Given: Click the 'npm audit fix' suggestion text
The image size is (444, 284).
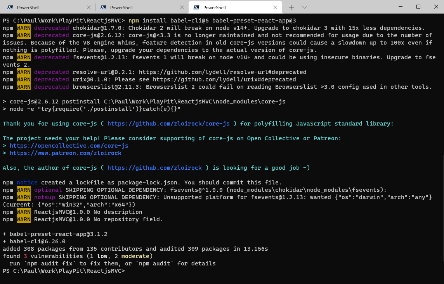Looking at the screenshot, I should pyautogui.click(x=50, y=263).
